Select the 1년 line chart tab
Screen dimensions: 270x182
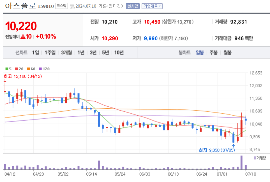pos(81,52)
